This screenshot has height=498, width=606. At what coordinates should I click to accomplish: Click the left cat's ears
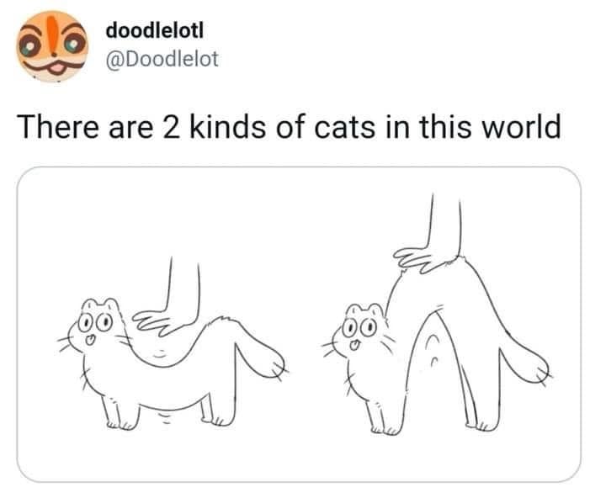click(x=100, y=305)
